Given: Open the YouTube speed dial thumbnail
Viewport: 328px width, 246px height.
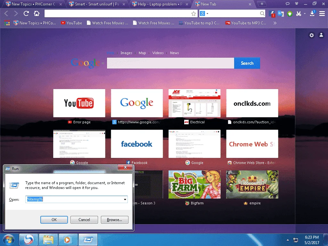Looking at the screenshot, I should tap(79, 103).
